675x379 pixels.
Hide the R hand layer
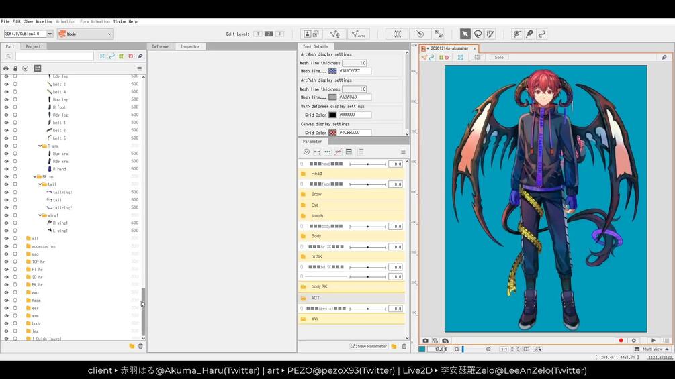tap(6, 169)
